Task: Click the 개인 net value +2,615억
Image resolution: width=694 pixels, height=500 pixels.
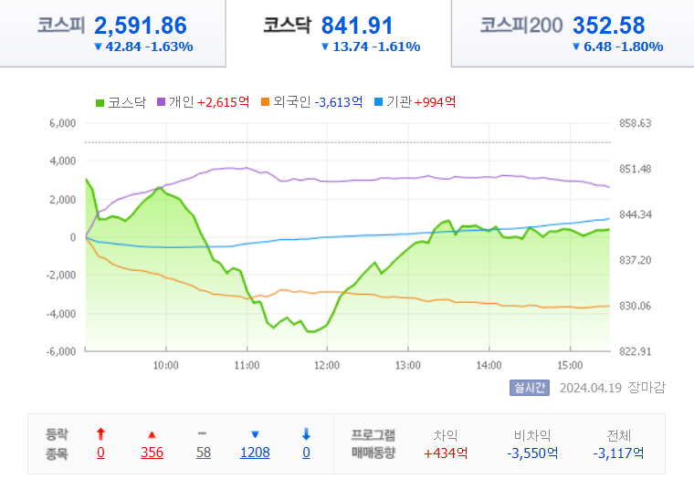Action: (x=223, y=102)
